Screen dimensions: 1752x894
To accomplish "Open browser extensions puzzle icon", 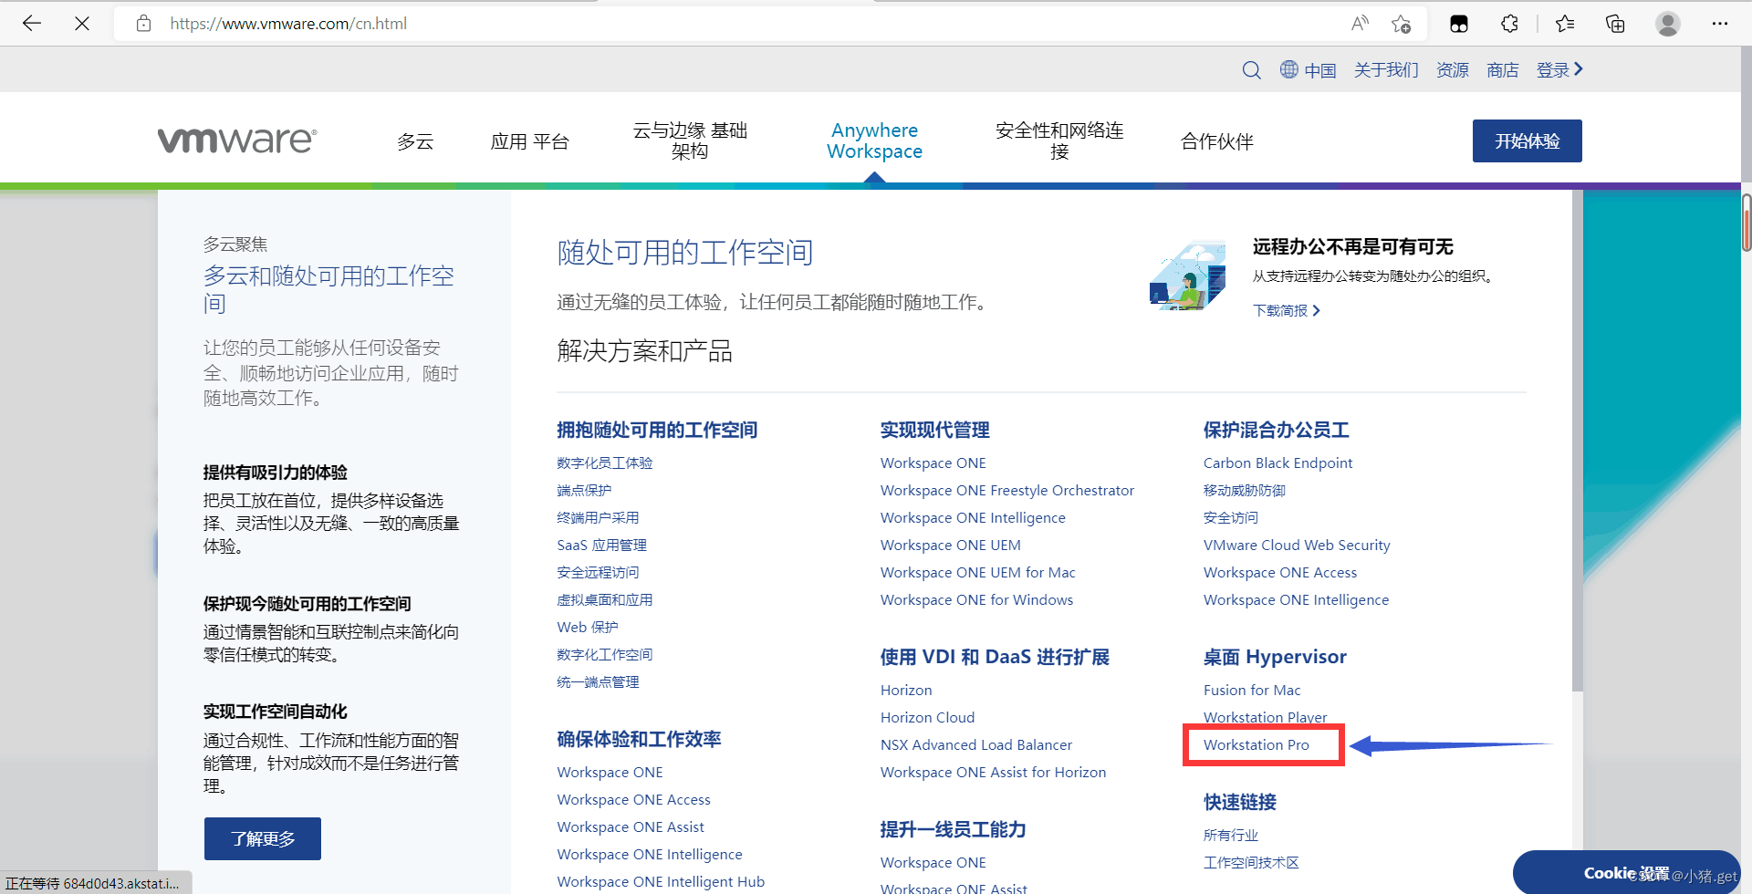I will (1509, 24).
